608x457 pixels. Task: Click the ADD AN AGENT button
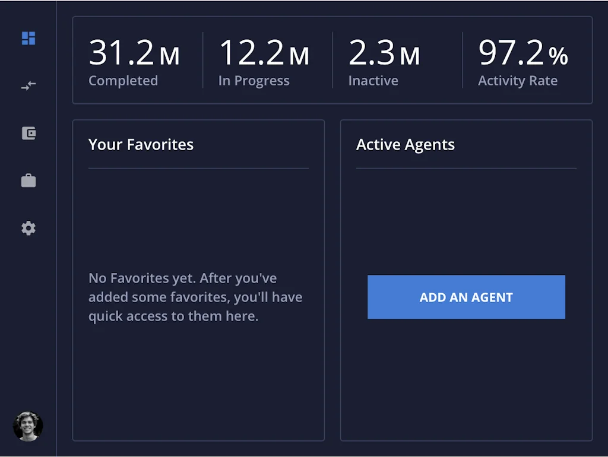pyautogui.click(x=466, y=297)
